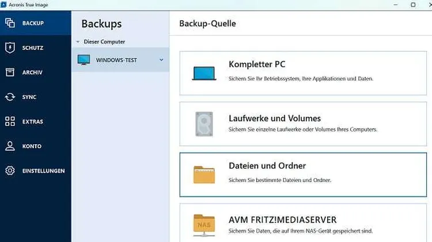Choose Kompletter PC as backup source
Screen dimensions: 432x242
[305, 73]
